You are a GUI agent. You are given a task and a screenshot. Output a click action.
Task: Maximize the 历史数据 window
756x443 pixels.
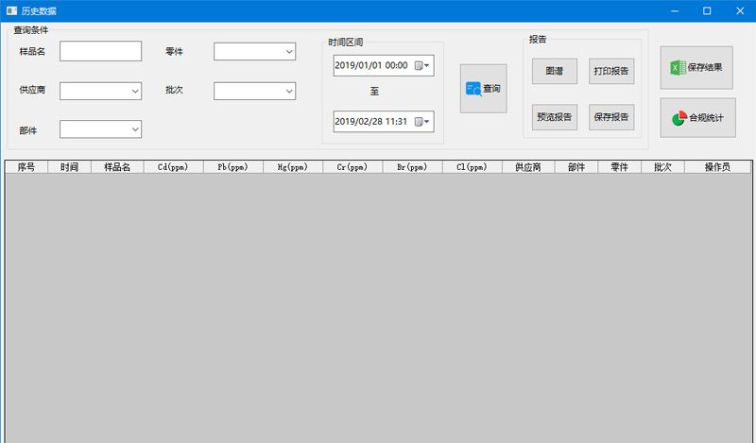(x=706, y=10)
